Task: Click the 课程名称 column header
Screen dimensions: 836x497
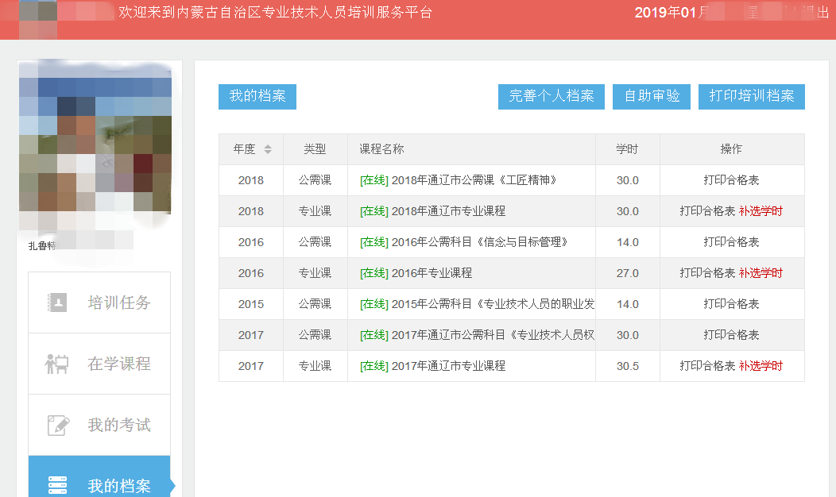Action: pos(381,149)
